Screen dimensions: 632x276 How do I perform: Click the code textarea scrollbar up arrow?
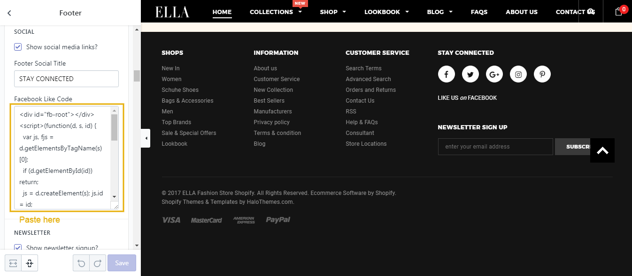[x=114, y=111]
